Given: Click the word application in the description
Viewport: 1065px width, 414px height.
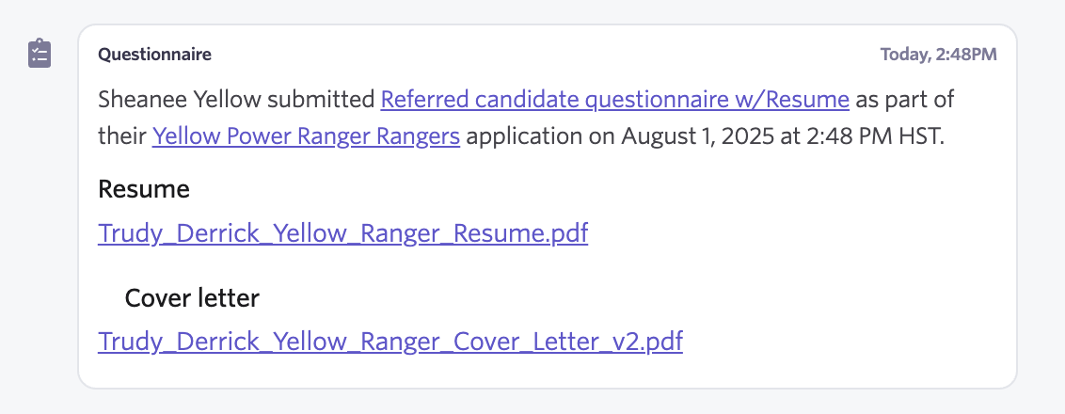Looking at the screenshot, I should pos(524,135).
